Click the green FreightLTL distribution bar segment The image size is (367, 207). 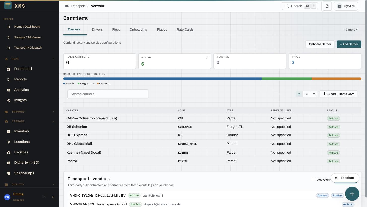(x=287, y=79)
